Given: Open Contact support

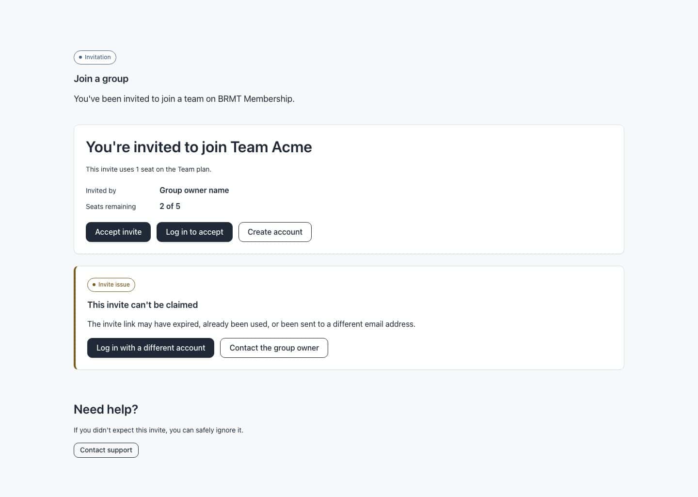Looking at the screenshot, I should (106, 450).
